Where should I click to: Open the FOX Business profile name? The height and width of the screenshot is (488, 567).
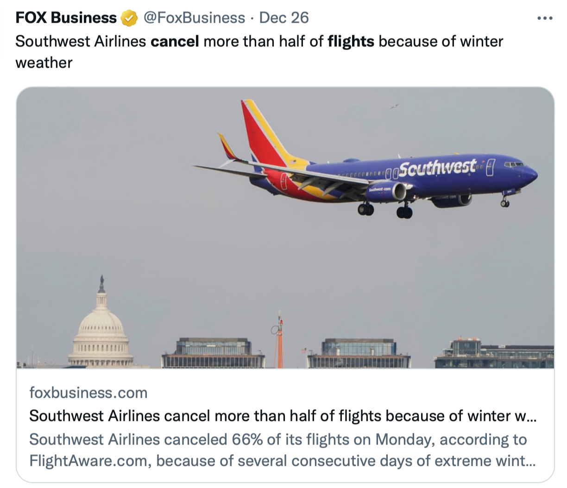coord(66,18)
